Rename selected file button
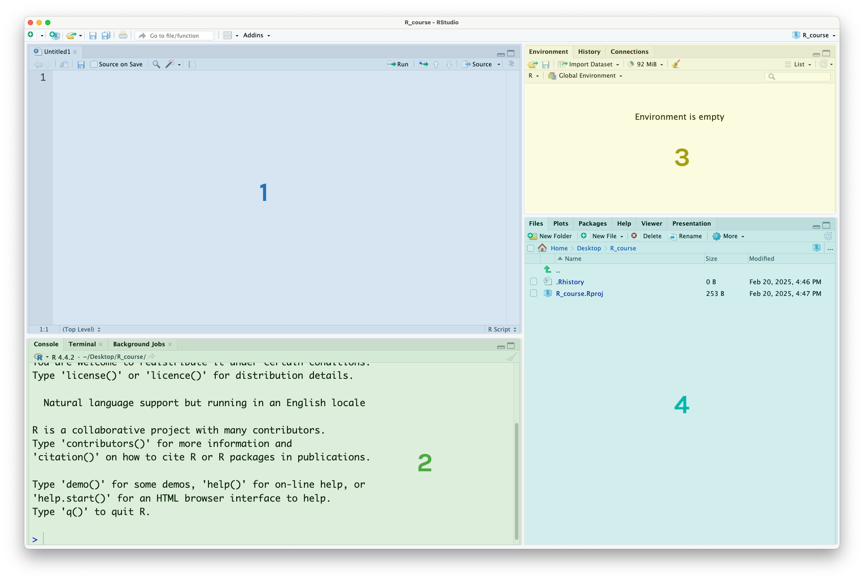Screen dimensions: 864x581 point(686,236)
